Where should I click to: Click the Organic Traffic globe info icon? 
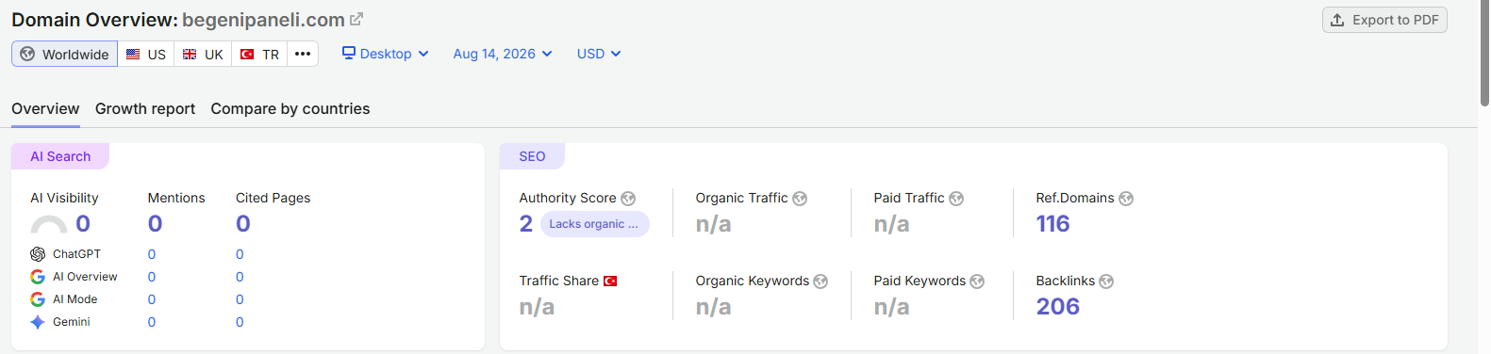pos(800,199)
